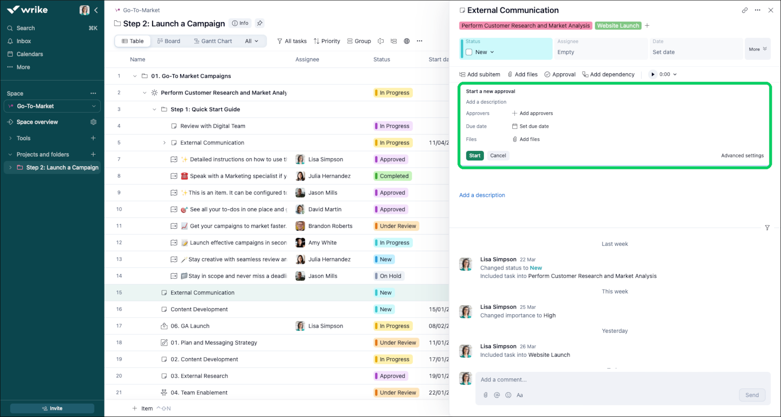Collapse the 01. Go-To Market Campaigns row
781x417 pixels.
click(134, 75)
